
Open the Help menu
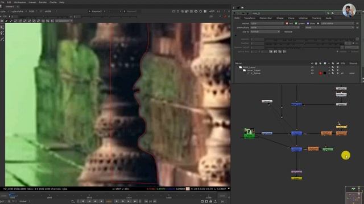[x=61, y=2]
